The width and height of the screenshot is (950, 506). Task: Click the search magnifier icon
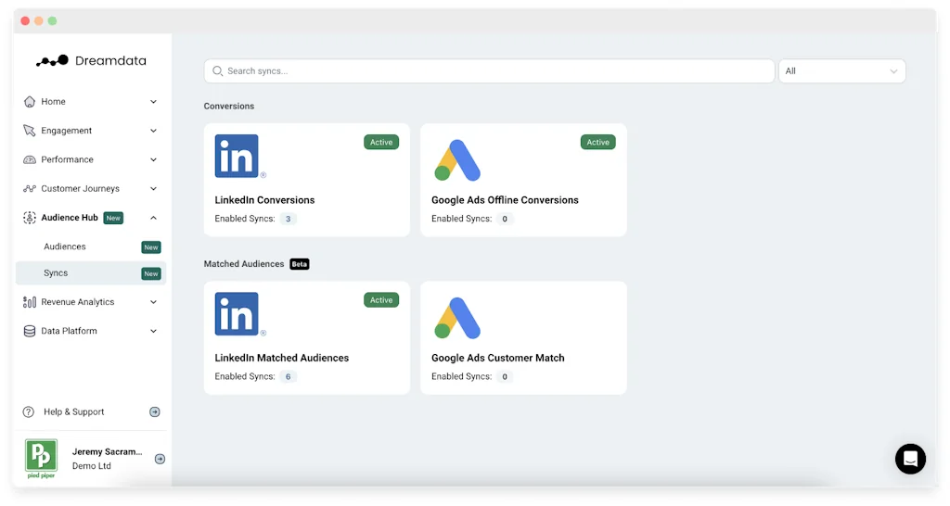coord(217,71)
